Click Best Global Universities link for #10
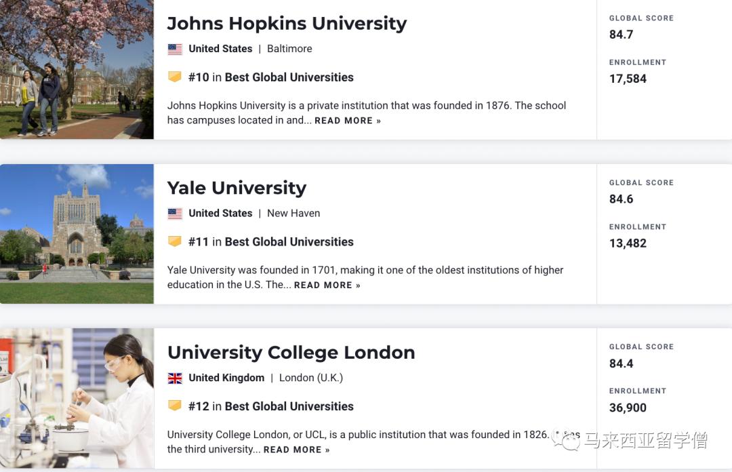Screen dimensions: 732x472 pyautogui.click(x=289, y=77)
